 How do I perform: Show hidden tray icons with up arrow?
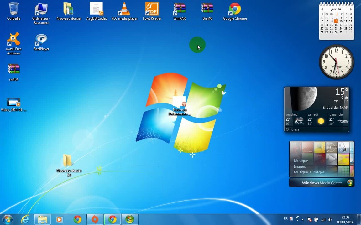click(x=303, y=220)
